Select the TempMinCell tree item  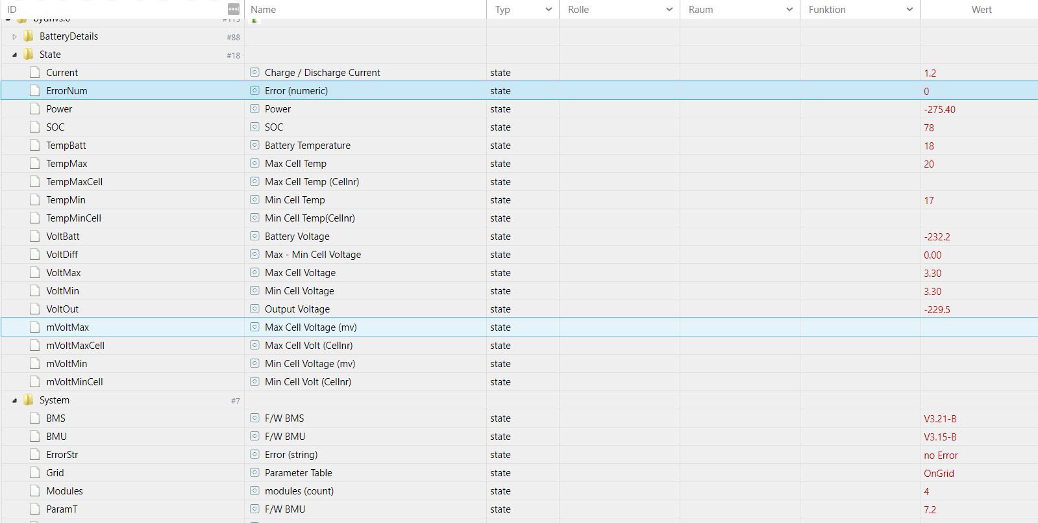73,218
